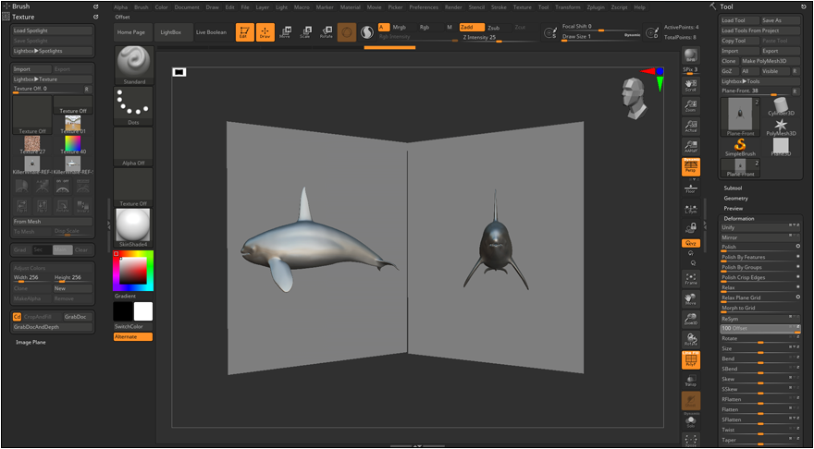The height and width of the screenshot is (449, 814).
Task: Toggle Zadd sculpt mode
Action: [471, 28]
